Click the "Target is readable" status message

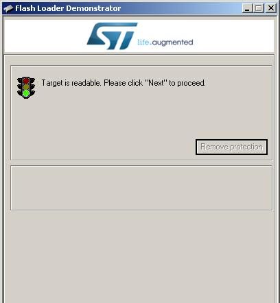point(124,83)
